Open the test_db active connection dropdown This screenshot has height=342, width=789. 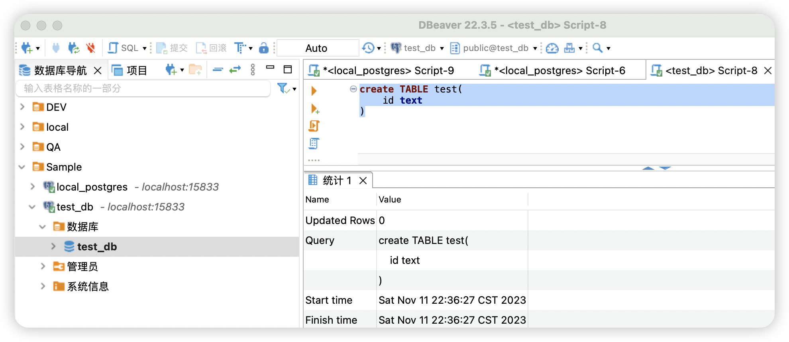pos(418,48)
